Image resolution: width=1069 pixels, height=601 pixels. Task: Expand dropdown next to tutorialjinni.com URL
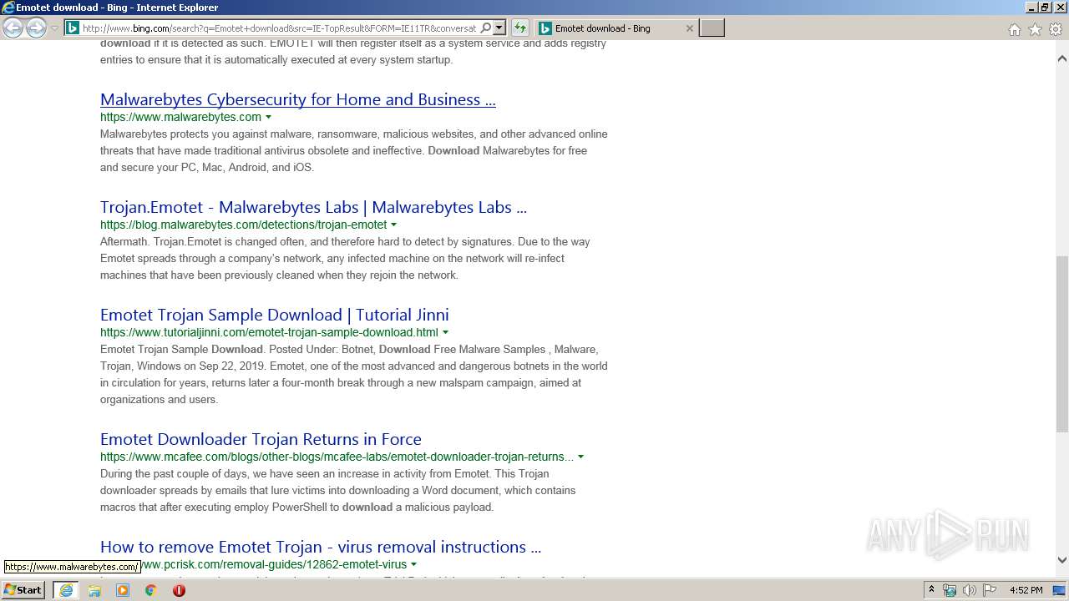(445, 333)
